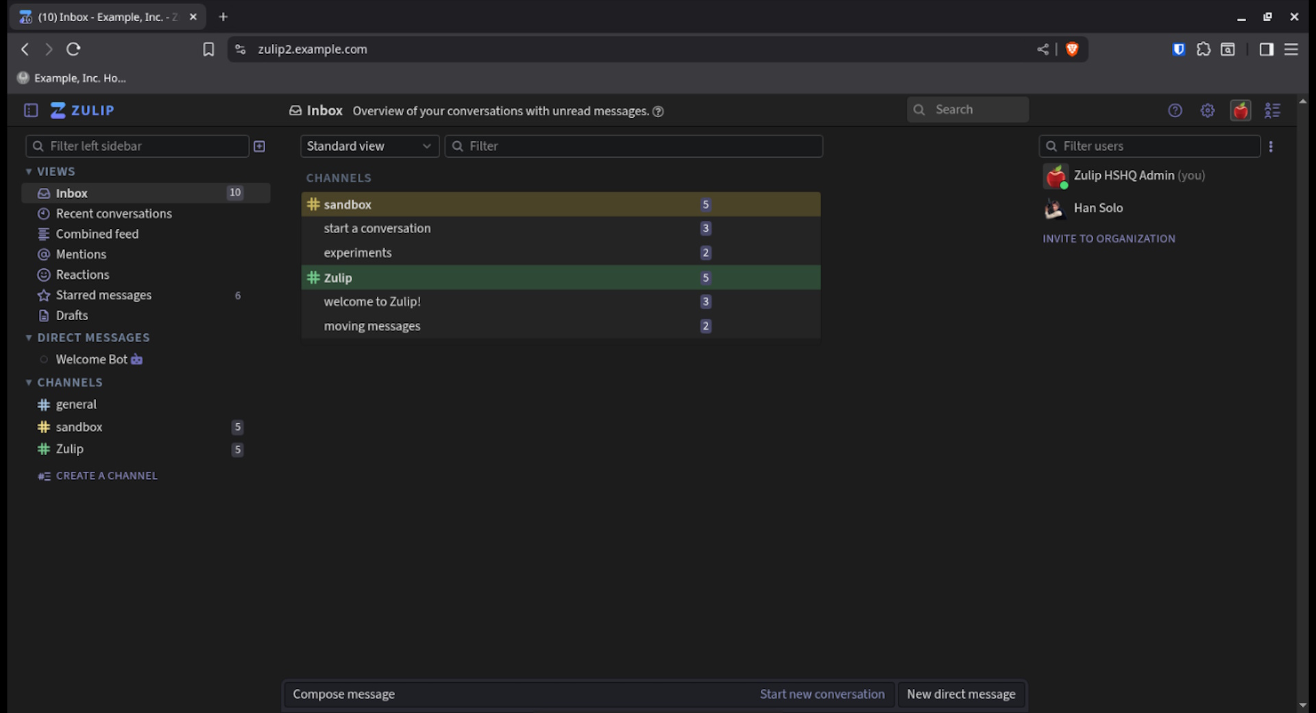Click the add icon beside left sidebar filter
This screenshot has width=1316, height=713.
(x=260, y=146)
